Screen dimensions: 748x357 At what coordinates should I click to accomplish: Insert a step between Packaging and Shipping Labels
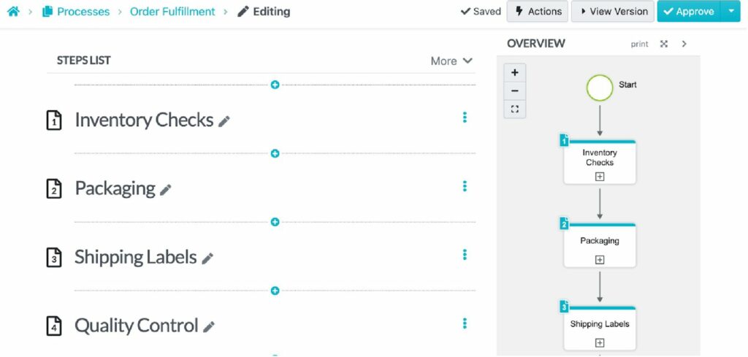[x=275, y=222]
